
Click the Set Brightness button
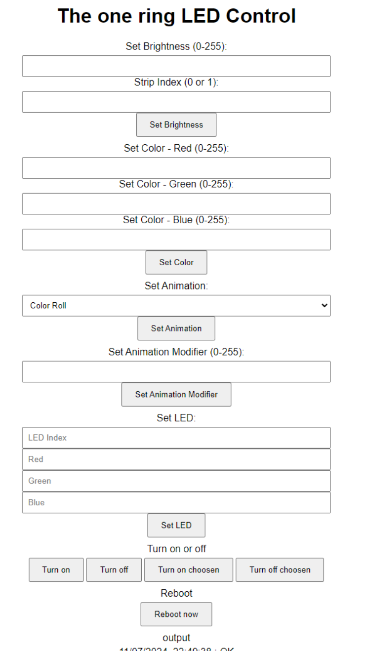[x=176, y=125]
